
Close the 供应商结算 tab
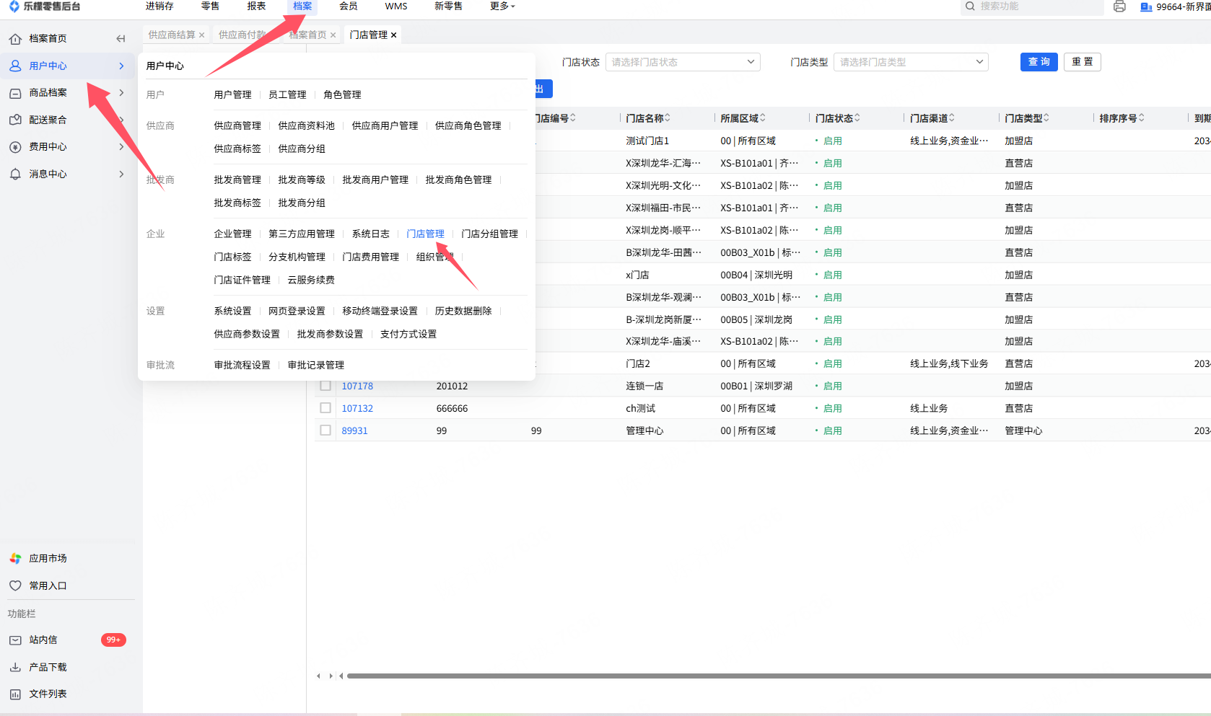pyautogui.click(x=202, y=35)
